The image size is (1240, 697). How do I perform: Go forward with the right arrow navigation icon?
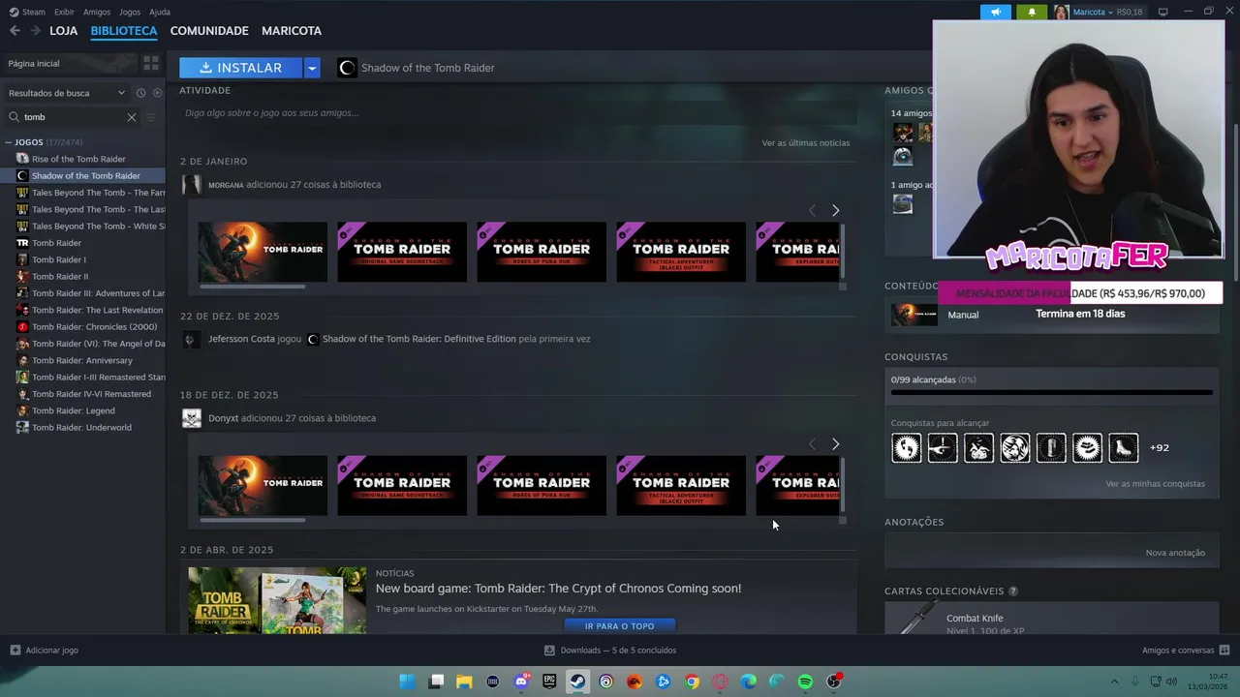pos(35,31)
